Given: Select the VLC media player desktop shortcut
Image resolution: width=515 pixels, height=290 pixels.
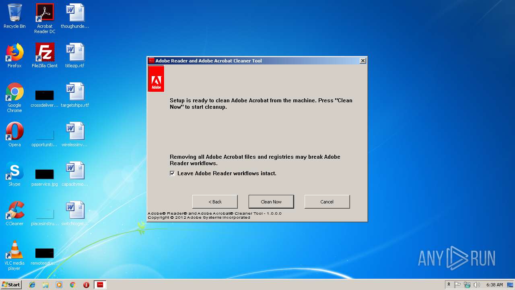Looking at the screenshot, I should tap(14, 256).
